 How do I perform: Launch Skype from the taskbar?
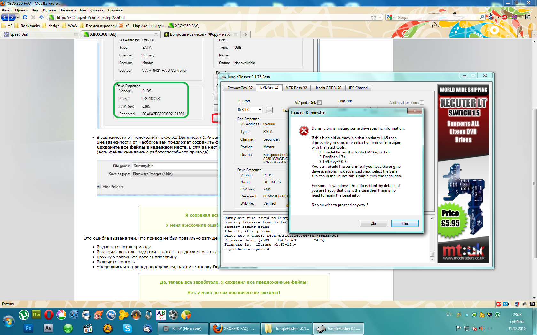click(128, 328)
